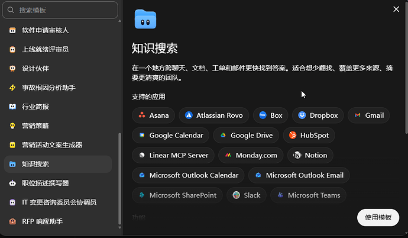Click the Microsoft Outlook Email logo icon
The image size is (408, 238).
258,175
